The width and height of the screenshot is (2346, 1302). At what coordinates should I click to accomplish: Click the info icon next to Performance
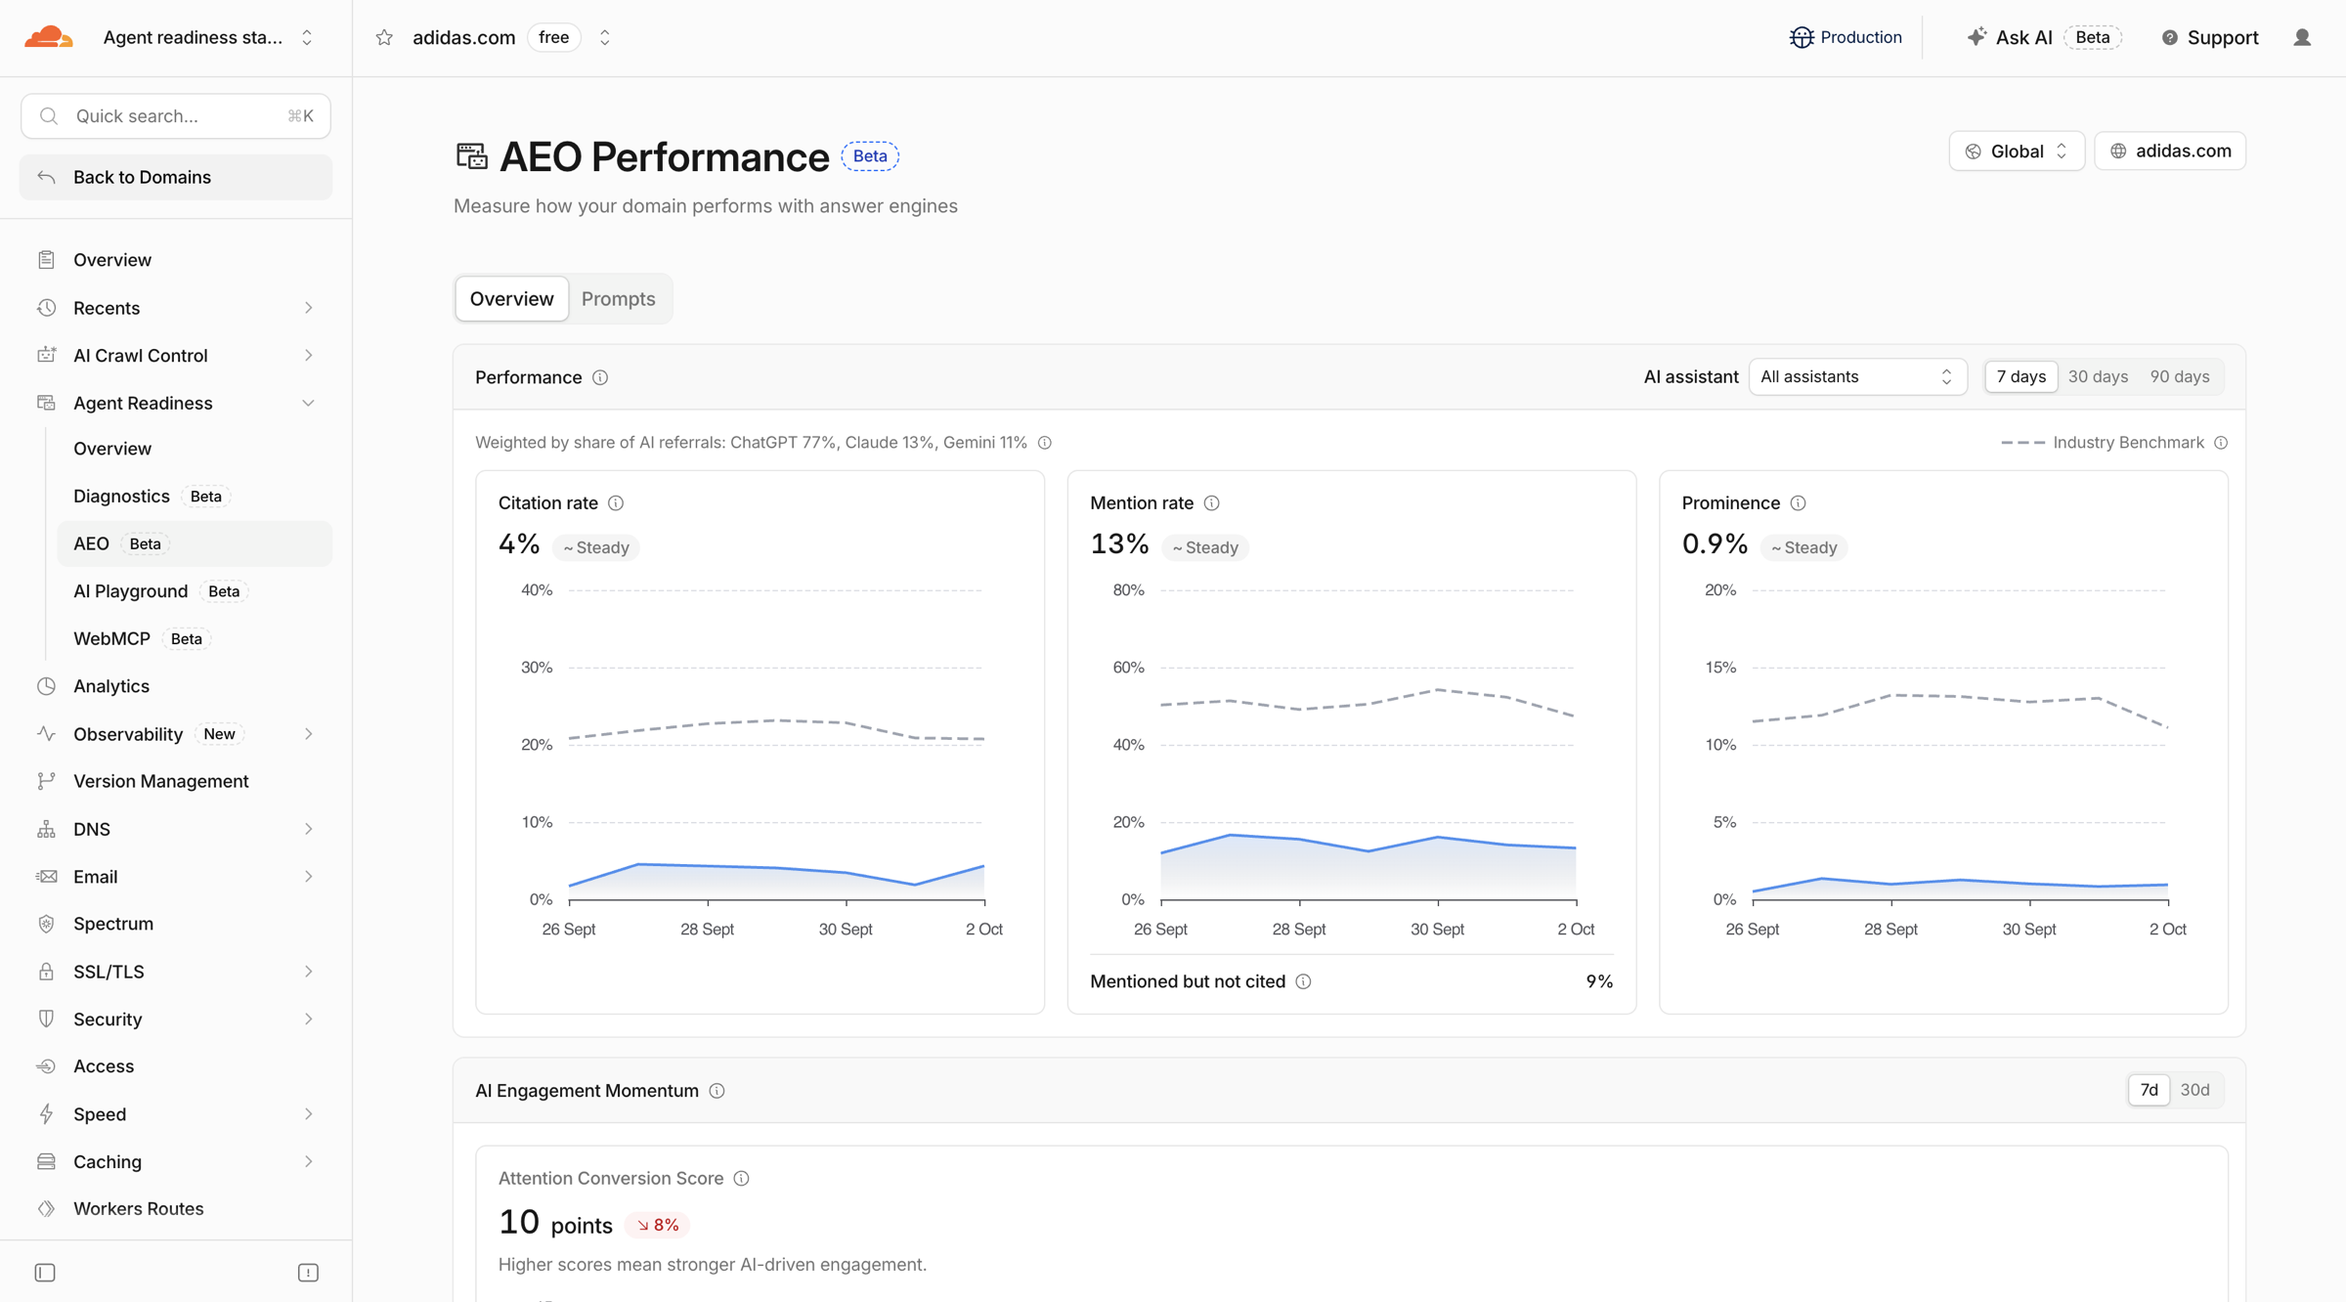coord(600,377)
